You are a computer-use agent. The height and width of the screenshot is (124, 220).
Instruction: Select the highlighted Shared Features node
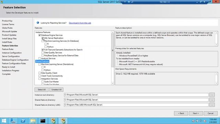pyautogui.click(x=42, y=61)
